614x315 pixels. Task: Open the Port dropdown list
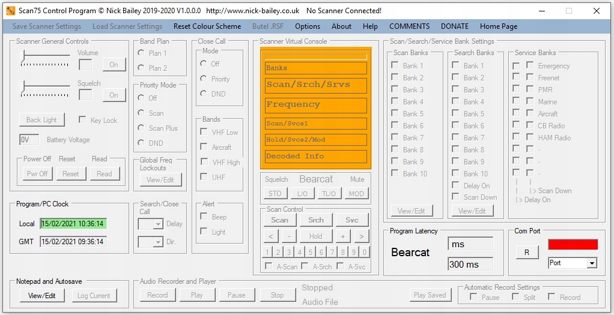[x=591, y=263]
